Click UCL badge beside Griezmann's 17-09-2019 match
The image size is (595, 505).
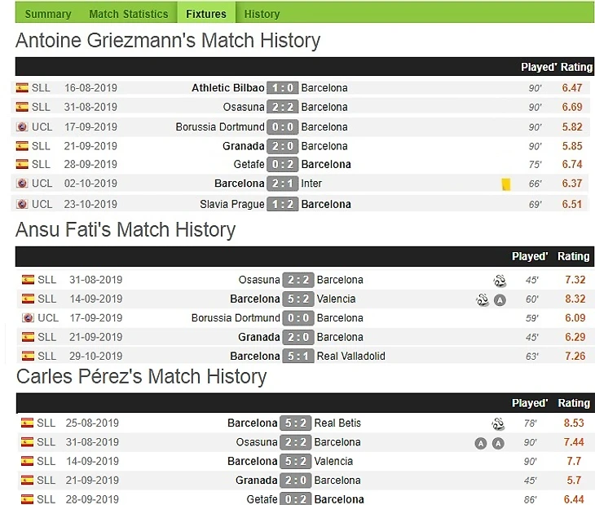[22, 126]
